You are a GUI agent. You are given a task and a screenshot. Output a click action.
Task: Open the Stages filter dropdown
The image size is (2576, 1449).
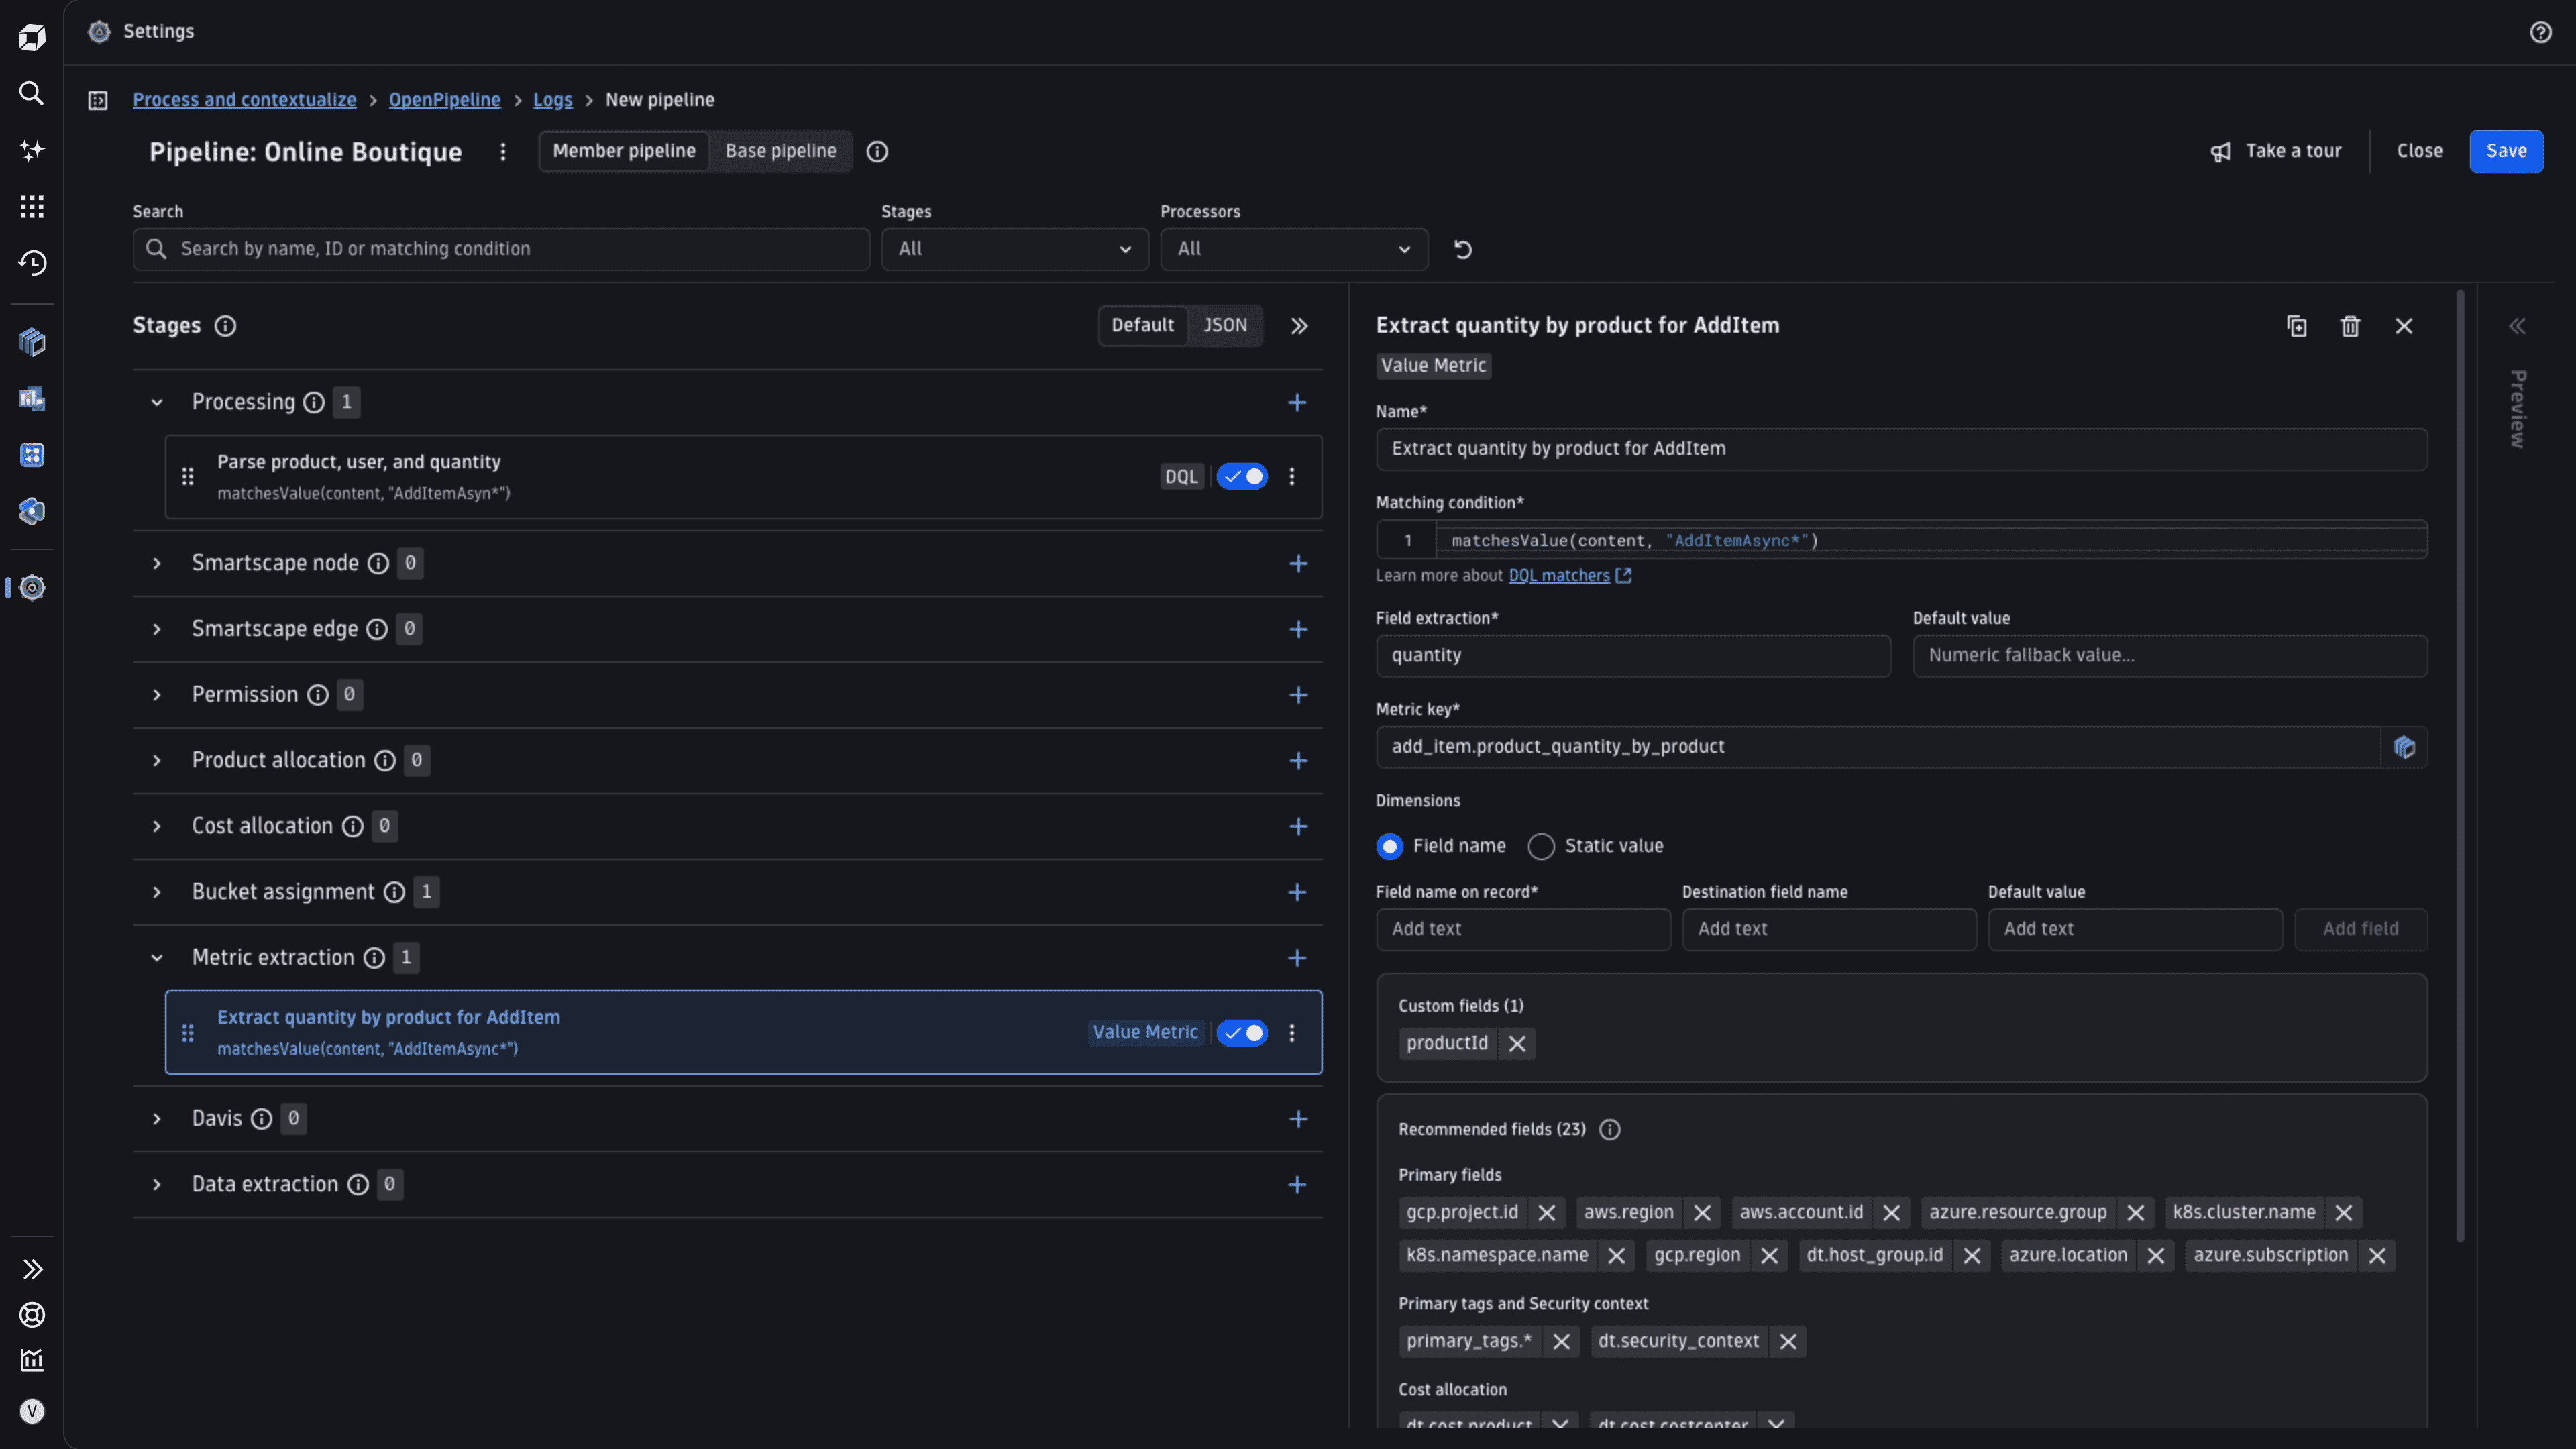[x=1014, y=249]
